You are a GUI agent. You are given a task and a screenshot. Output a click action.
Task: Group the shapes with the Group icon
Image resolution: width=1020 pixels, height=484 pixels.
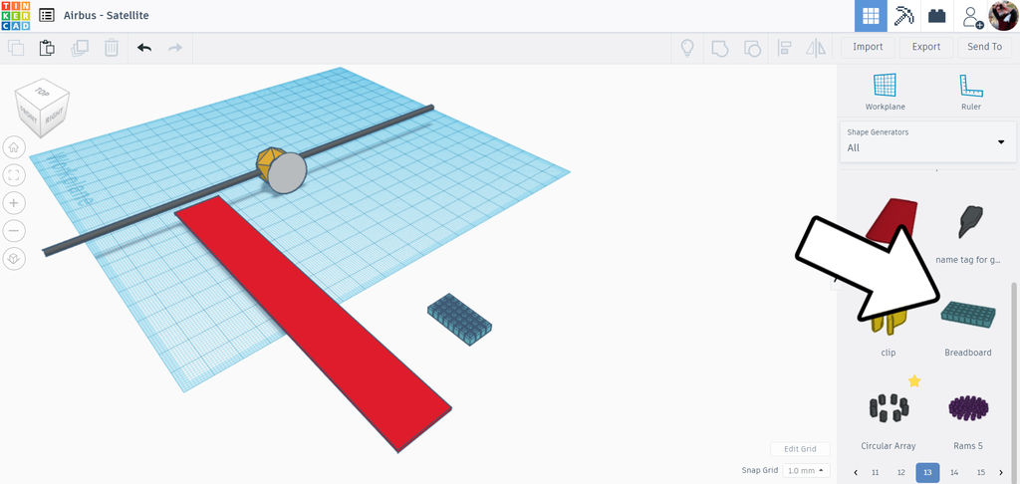click(x=719, y=48)
